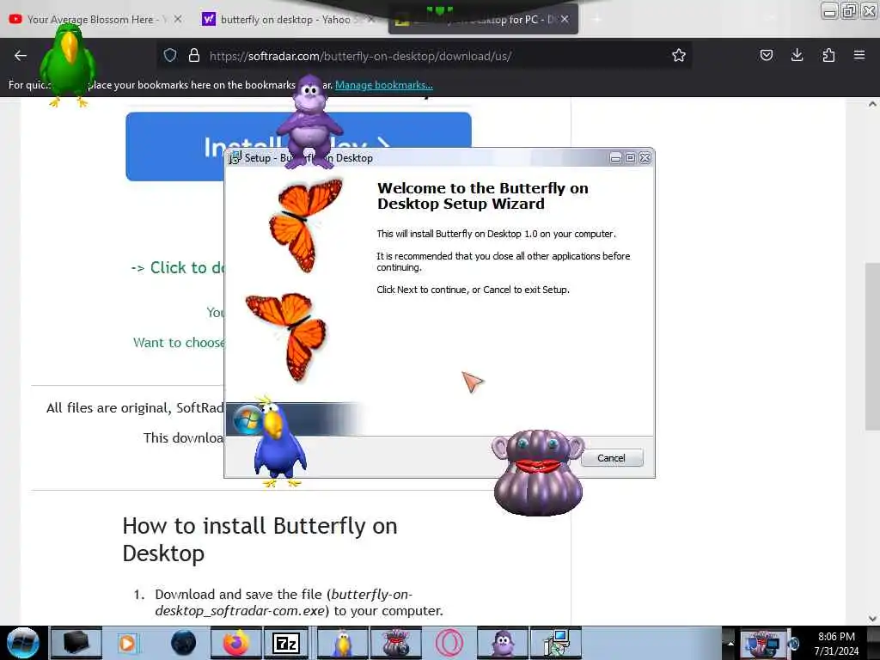The image size is (880, 660).
Task: Close the active Desktop for PC tab
Action: pyautogui.click(x=565, y=19)
